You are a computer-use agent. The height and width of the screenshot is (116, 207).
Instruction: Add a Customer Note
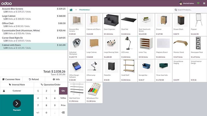[11, 79]
